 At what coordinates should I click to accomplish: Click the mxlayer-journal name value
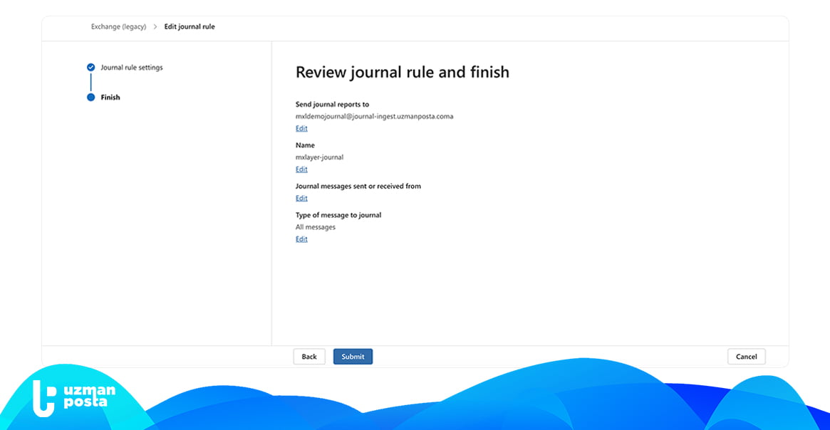[319, 157]
